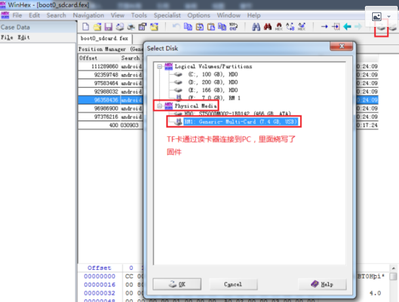Image resolution: width=399 pixels, height=302 pixels.
Task: Open the Help menu
Action: (254, 15)
